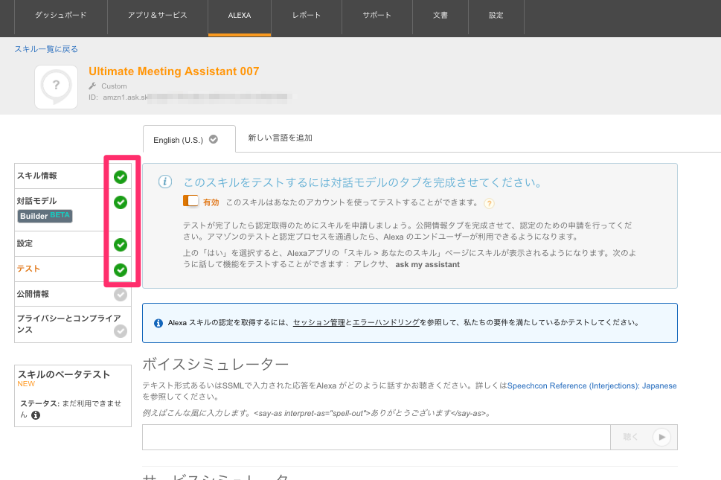Click the green check next to テスト

tap(121, 270)
